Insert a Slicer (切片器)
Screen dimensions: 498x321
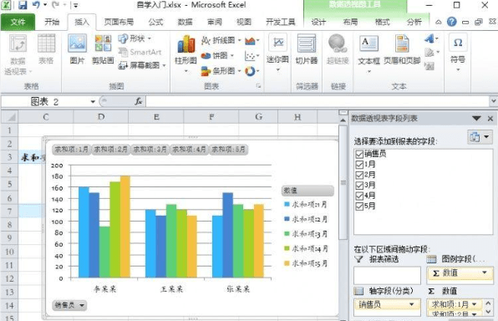[307, 49]
